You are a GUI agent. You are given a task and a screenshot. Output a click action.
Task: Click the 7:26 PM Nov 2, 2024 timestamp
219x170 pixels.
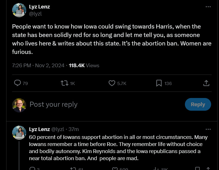pyautogui.click(x=38, y=66)
